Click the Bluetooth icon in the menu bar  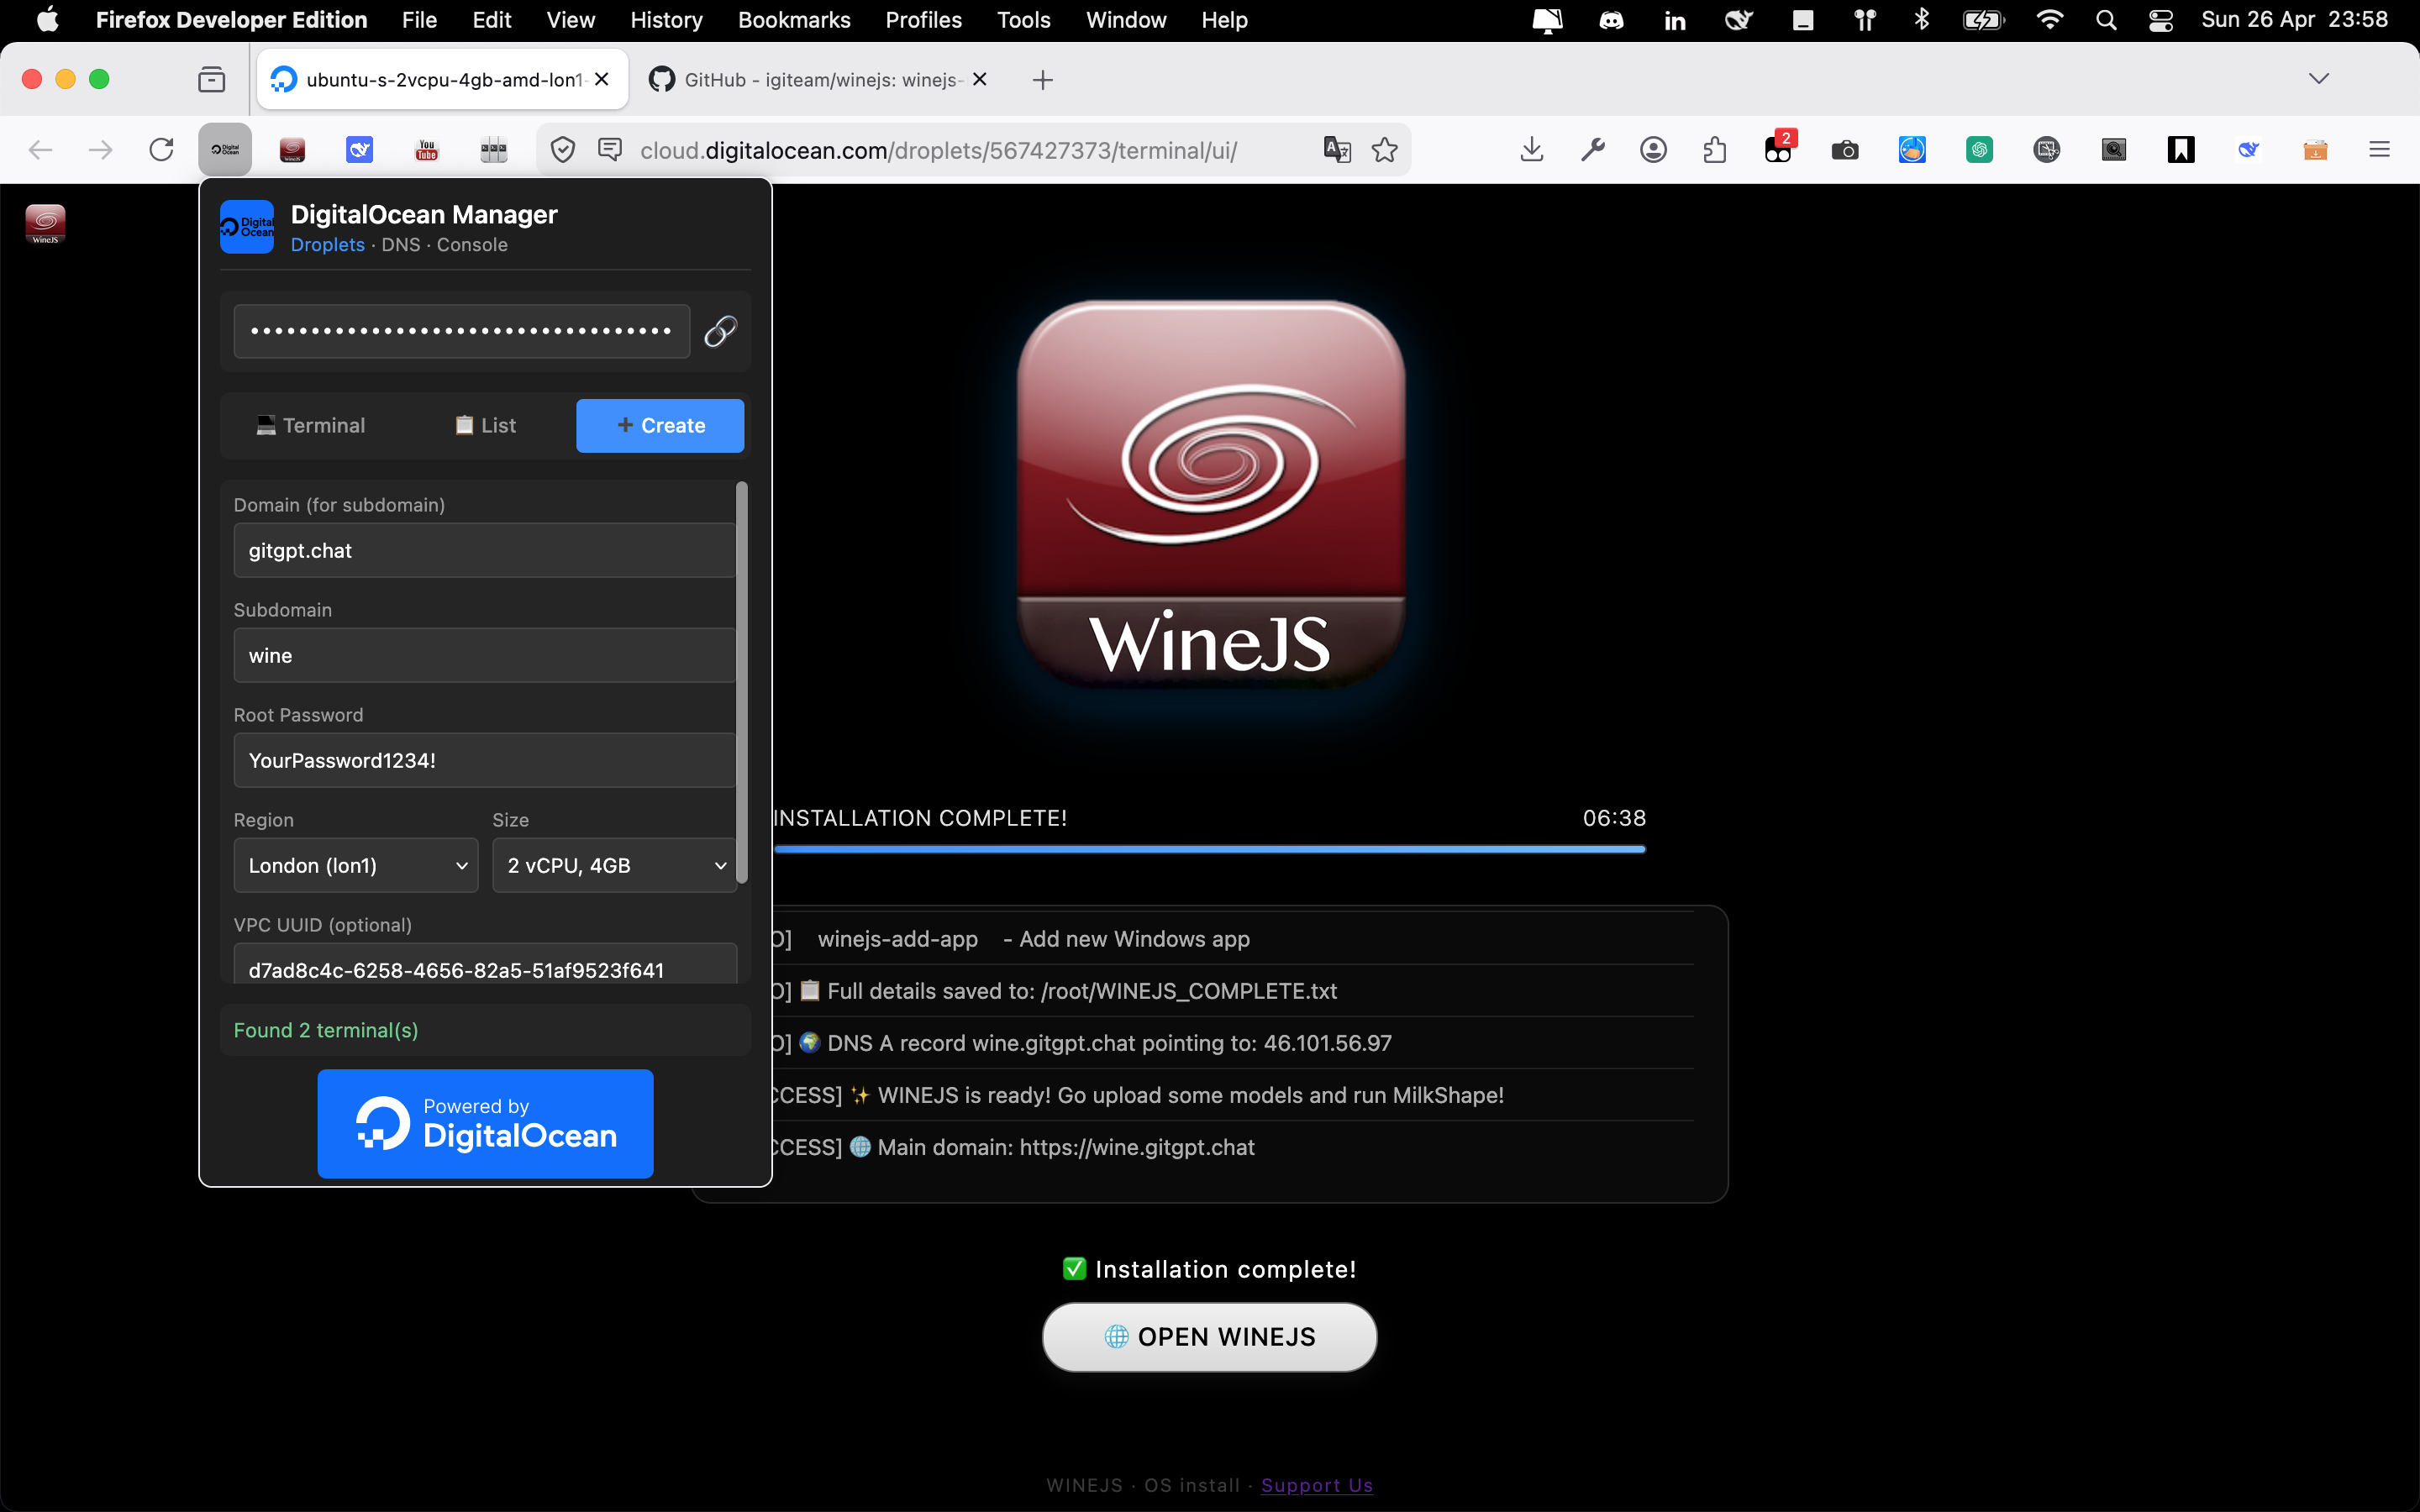(x=1921, y=20)
